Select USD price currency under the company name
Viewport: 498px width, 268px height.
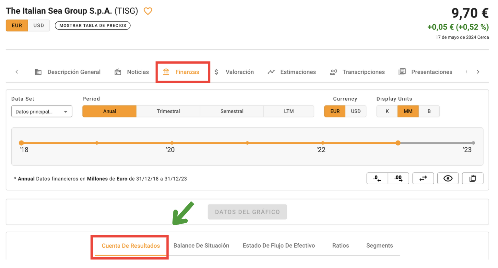pyautogui.click(x=39, y=25)
